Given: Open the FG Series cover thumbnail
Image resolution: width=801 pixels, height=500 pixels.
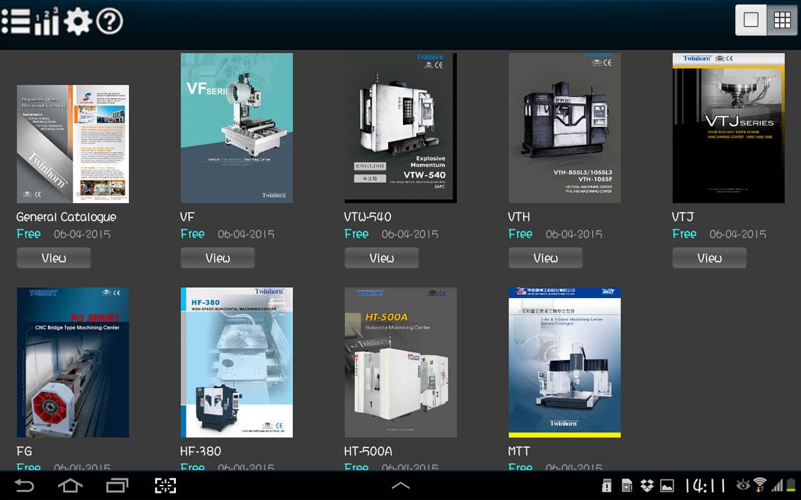Looking at the screenshot, I should [x=73, y=362].
